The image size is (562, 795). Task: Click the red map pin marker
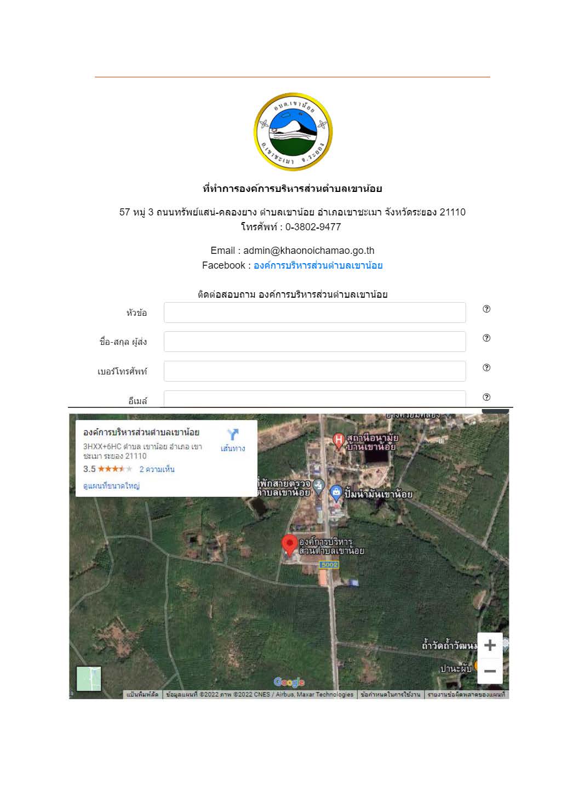point(289,546)
